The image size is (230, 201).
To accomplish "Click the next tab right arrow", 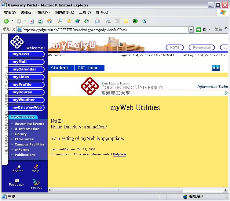I will (218, 68).
